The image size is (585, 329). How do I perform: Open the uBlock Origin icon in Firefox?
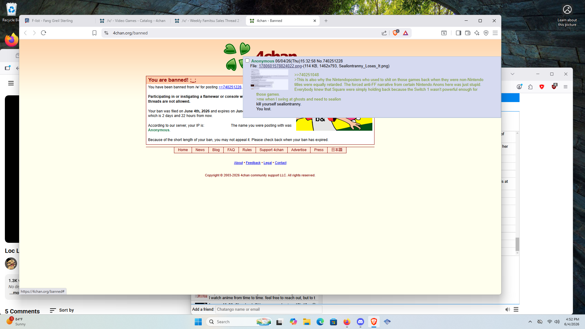[x=554, y=87]
